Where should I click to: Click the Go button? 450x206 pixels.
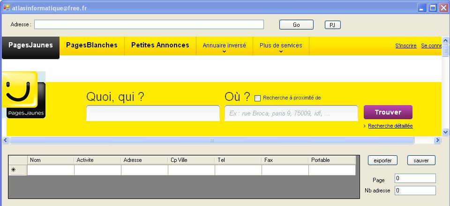(296, 25)
